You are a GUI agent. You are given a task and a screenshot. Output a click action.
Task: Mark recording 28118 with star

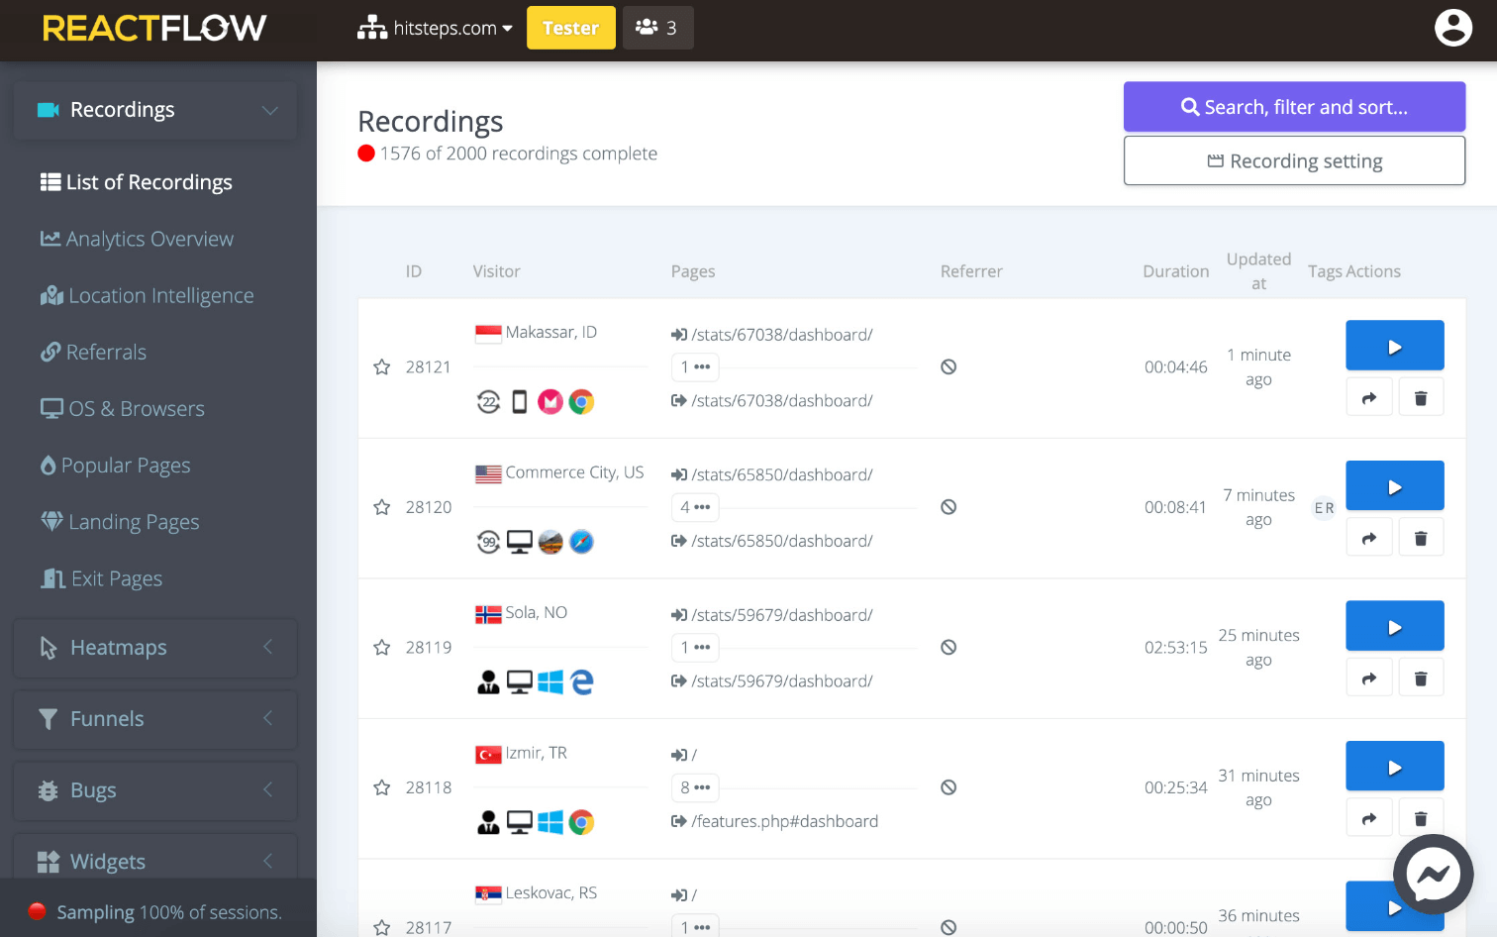[x=381, y=787]
